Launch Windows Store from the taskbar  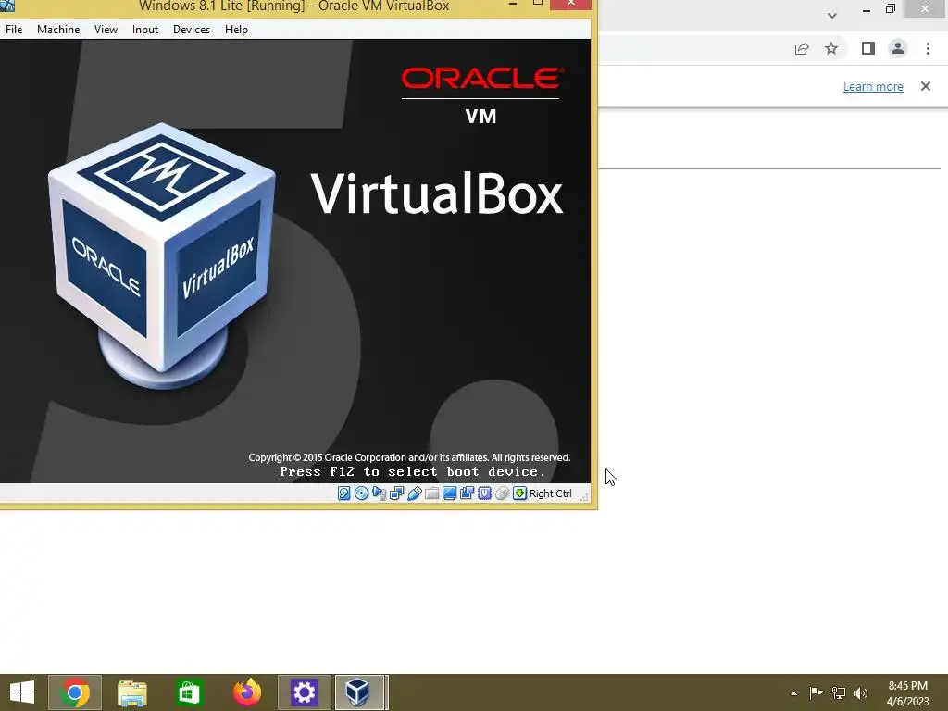(x=189, y=692)
